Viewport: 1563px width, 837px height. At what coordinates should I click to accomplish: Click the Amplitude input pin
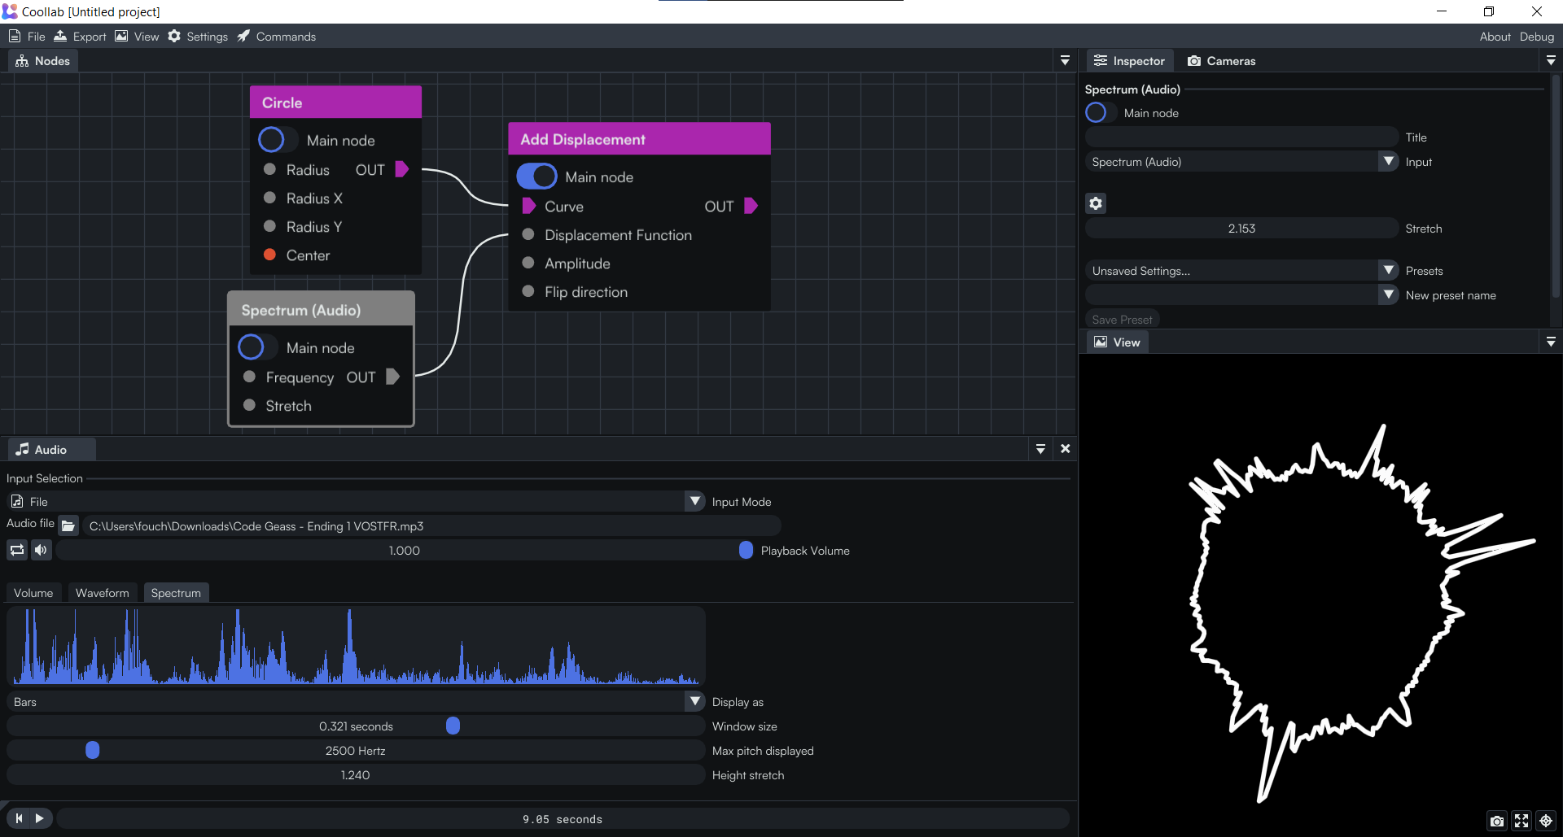[528, 263]
